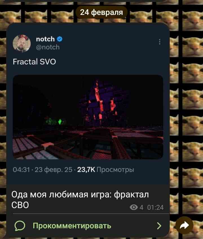Tap the green glowing object in the image
This screenshot has height=239, width=203.
coord(60,121)
